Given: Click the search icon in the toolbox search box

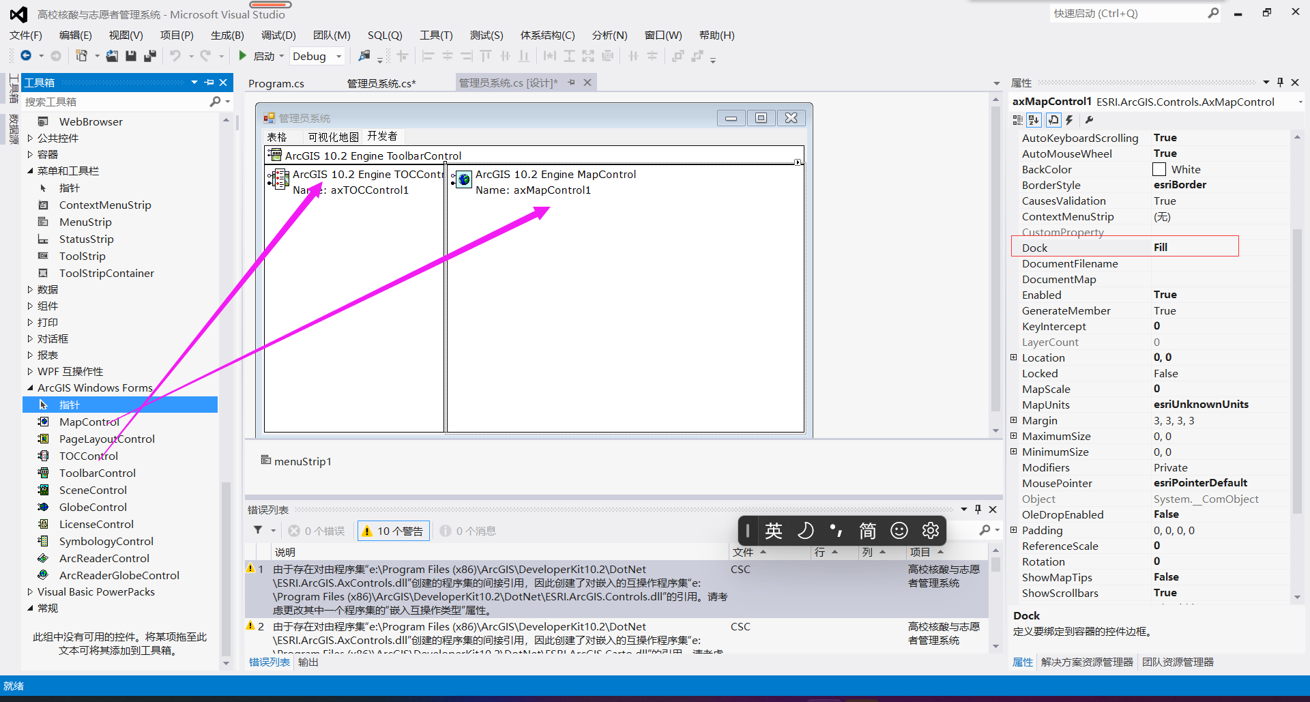Looking at the screenshot, I should (216, 102).
